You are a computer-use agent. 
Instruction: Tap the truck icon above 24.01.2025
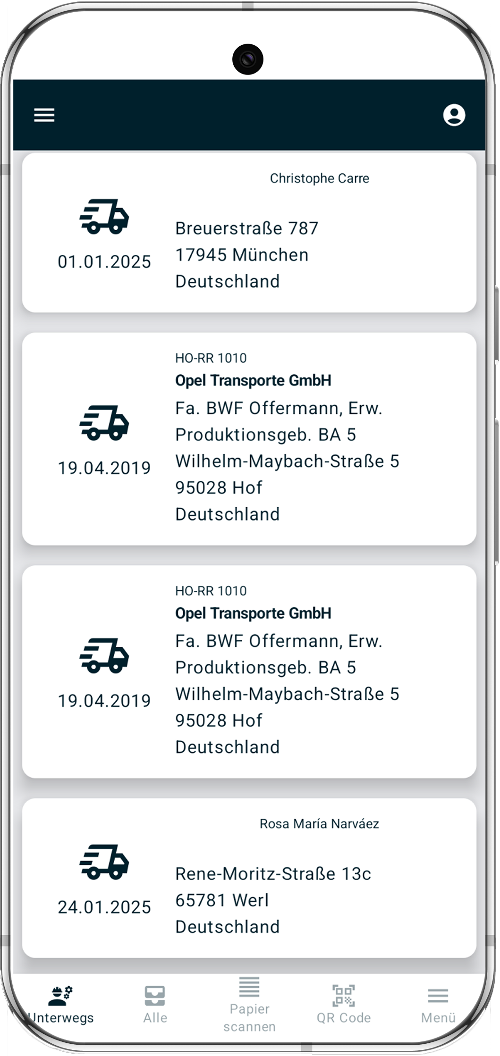pos(104,862)
